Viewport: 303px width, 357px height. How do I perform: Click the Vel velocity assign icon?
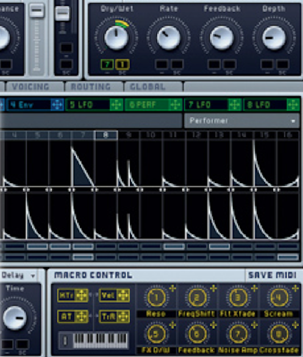pos(123,295)
